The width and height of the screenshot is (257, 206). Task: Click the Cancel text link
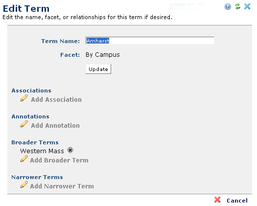(237, 201)
